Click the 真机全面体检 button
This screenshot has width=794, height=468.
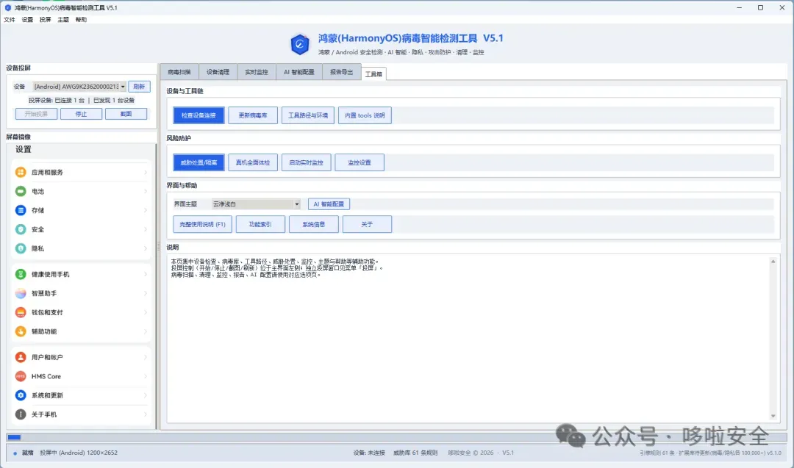tap(253, 162)
